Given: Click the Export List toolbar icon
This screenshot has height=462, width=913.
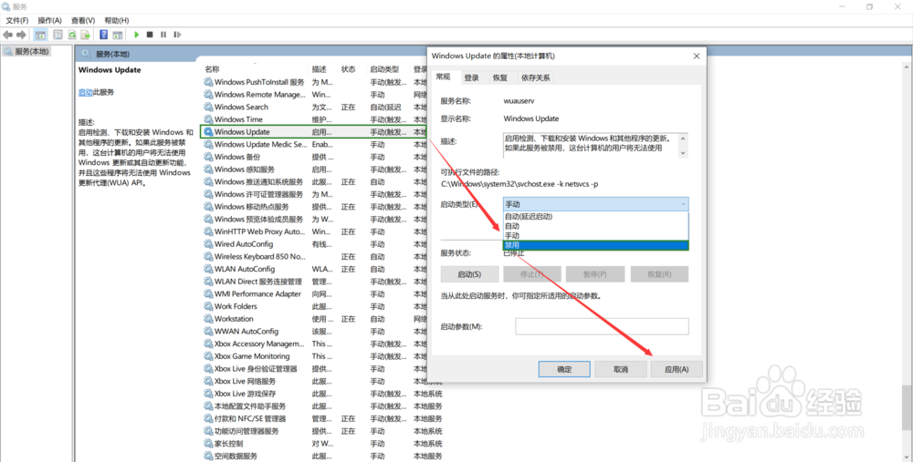Looking at the screenshot, I should coord(86,35).
